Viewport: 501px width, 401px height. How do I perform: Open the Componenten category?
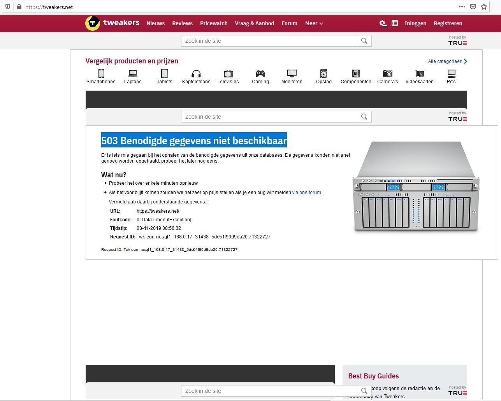356,77
